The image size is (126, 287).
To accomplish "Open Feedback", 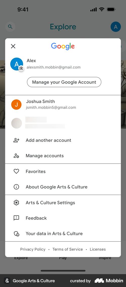I will click(63, 218).
